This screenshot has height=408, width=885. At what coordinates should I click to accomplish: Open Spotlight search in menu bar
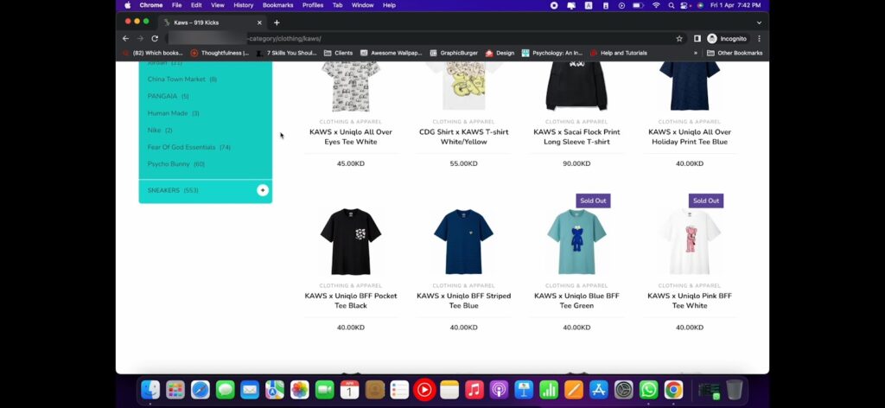671,5
